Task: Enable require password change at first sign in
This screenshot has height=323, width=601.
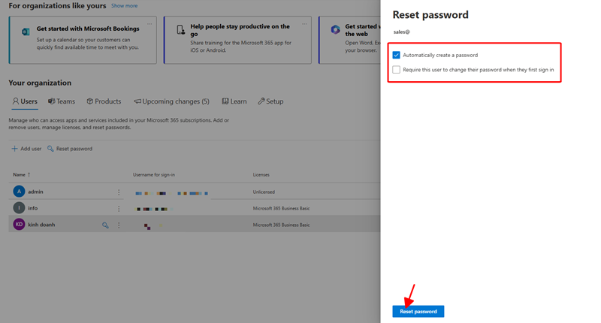Action: pos(397,70)
